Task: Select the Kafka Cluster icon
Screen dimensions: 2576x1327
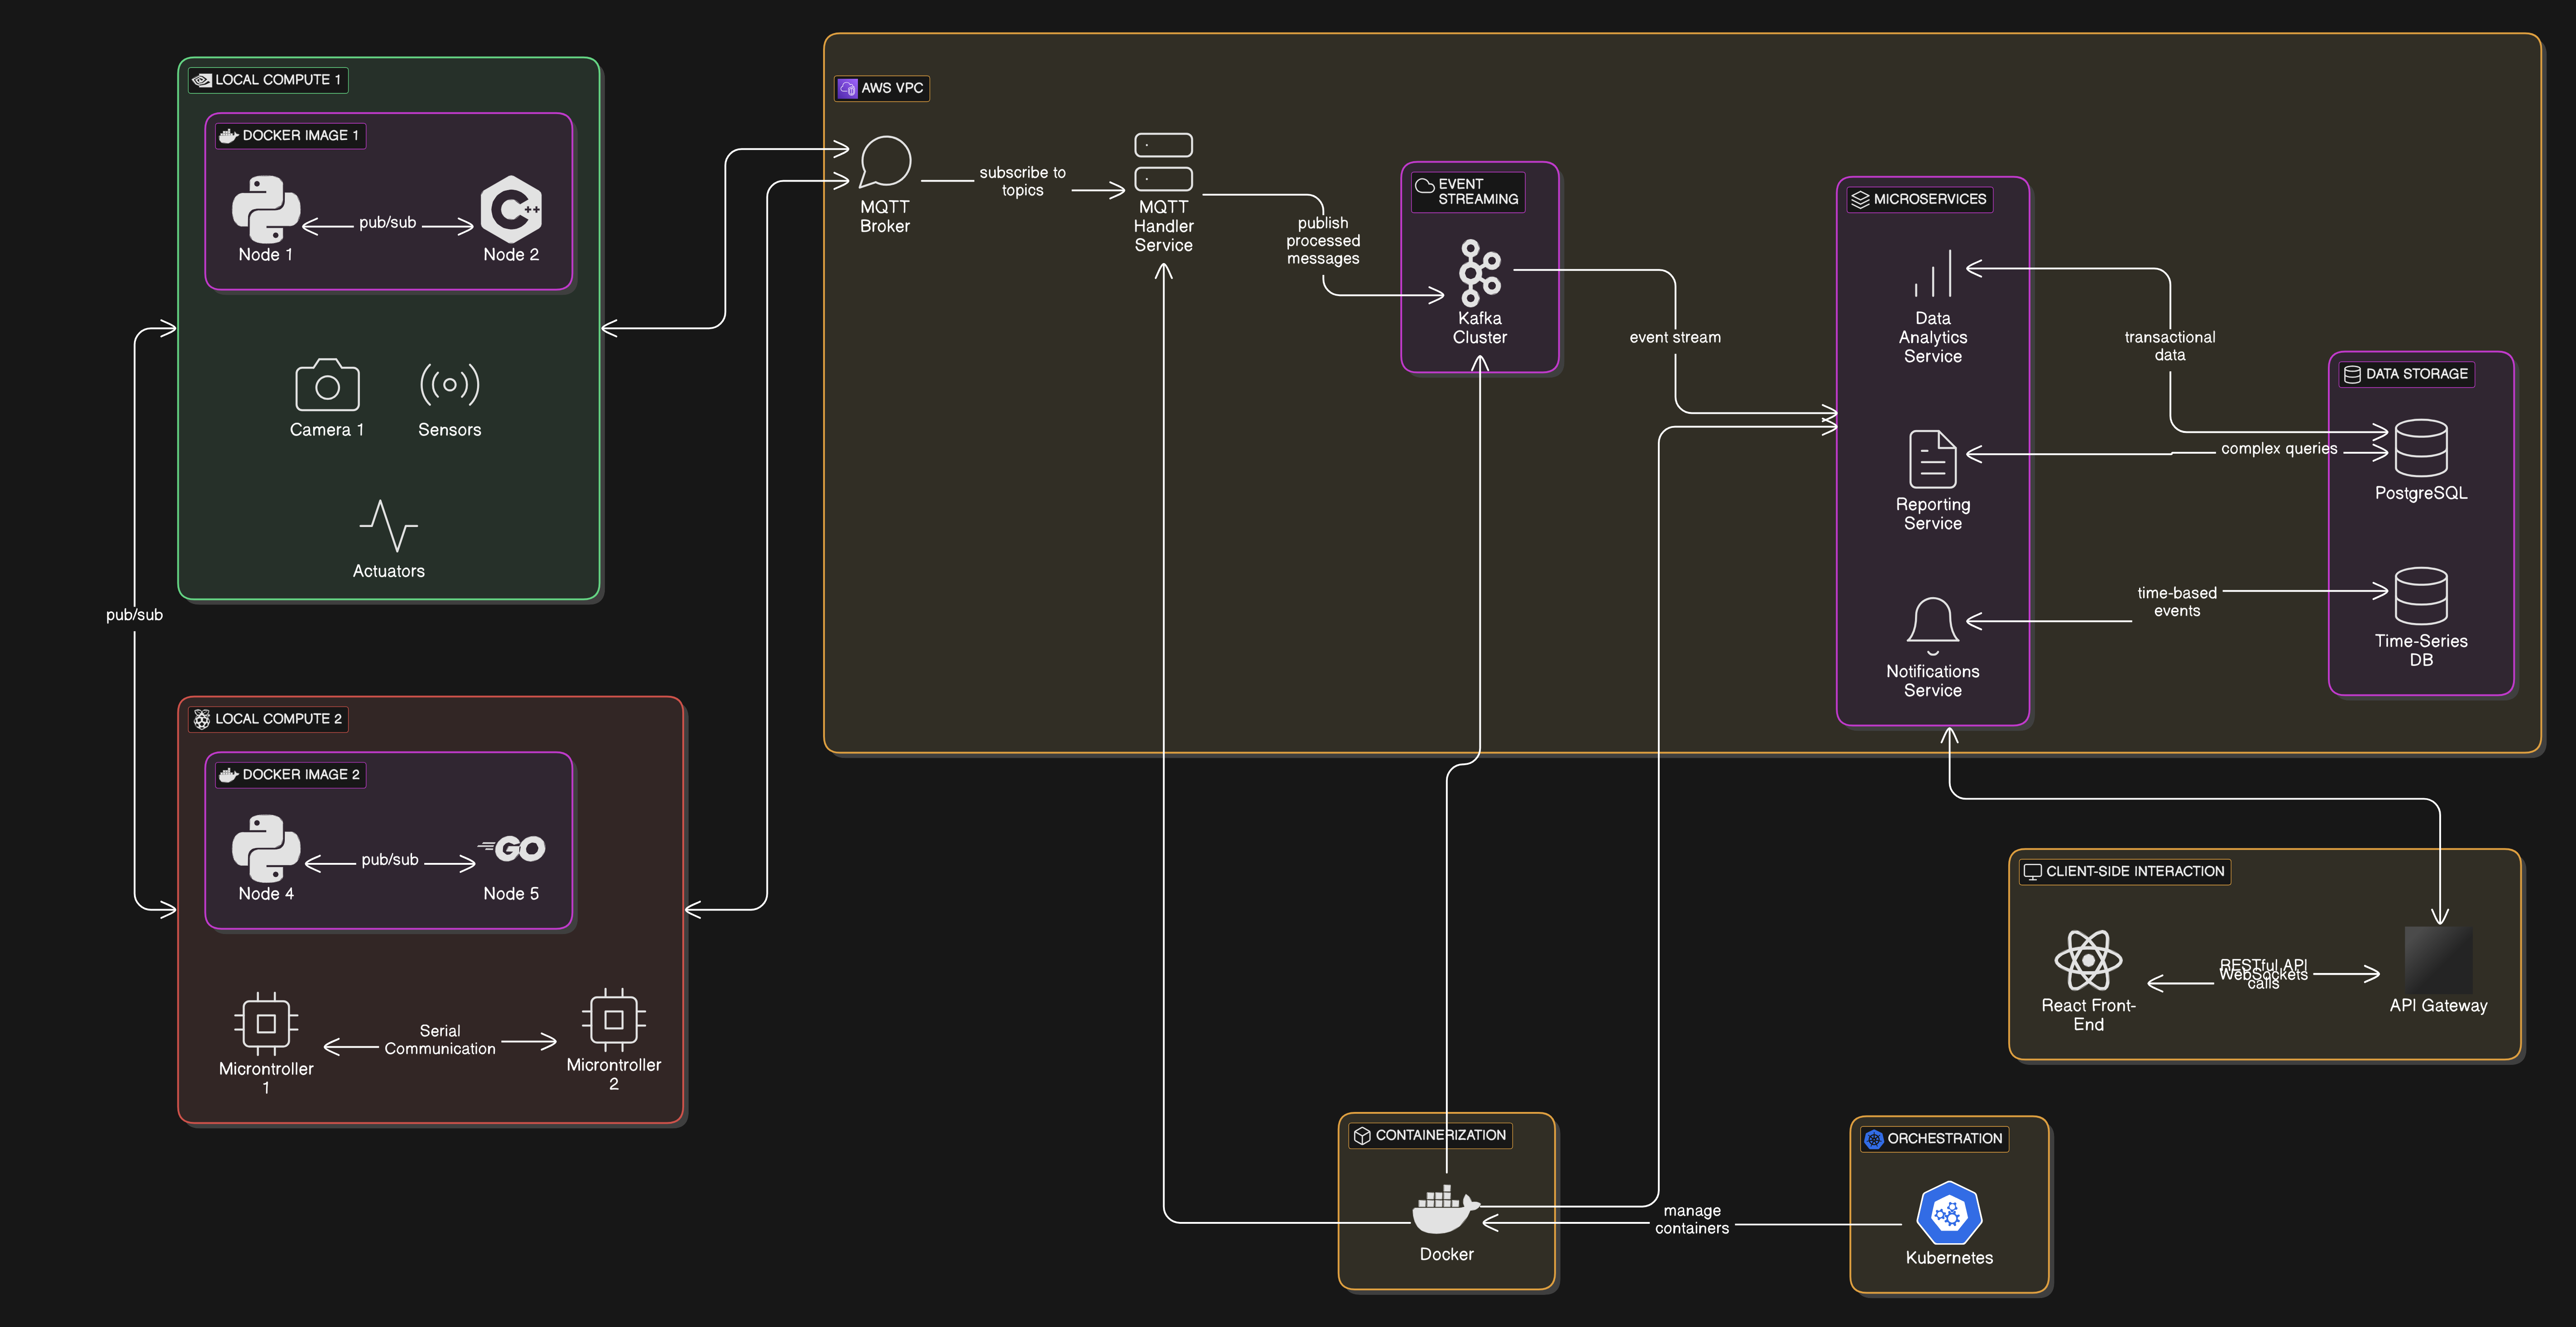Action: click(x=1479, y=272)
